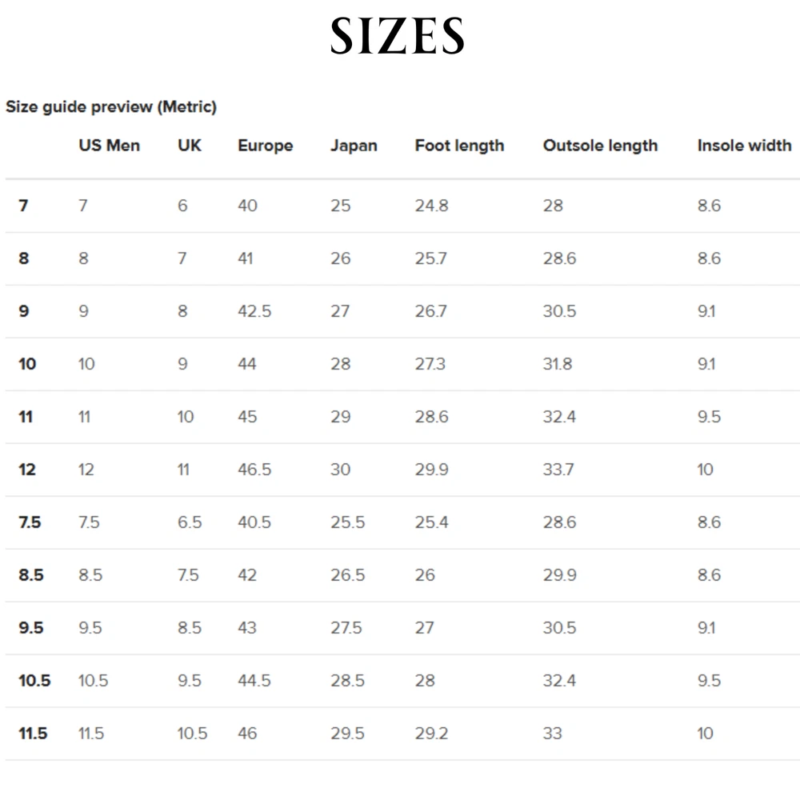
Task: Click the bold row label 12
Action: pos(27,470)
